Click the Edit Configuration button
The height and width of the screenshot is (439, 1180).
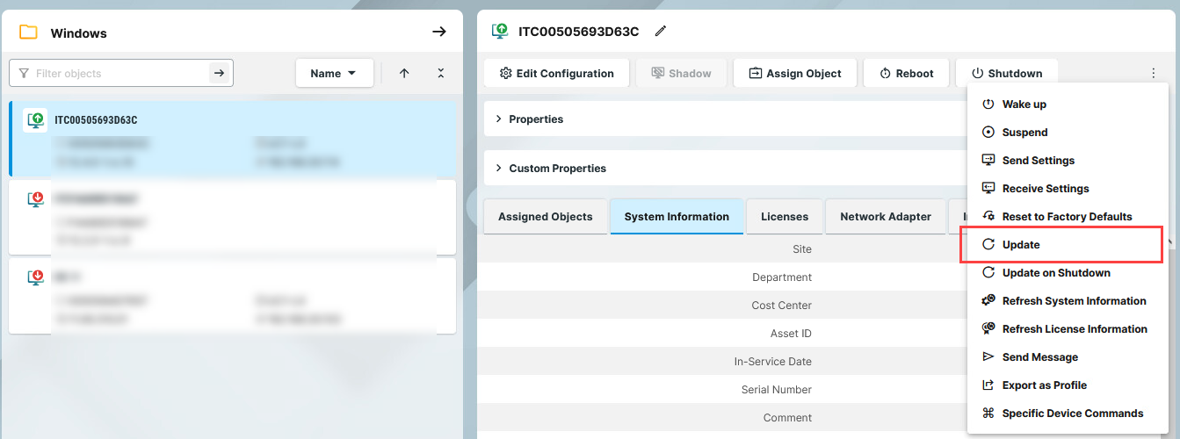(556, 74)
